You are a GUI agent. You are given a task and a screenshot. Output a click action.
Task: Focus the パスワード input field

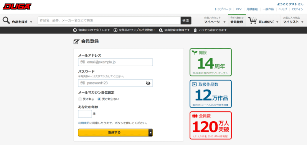coord(116,83)
